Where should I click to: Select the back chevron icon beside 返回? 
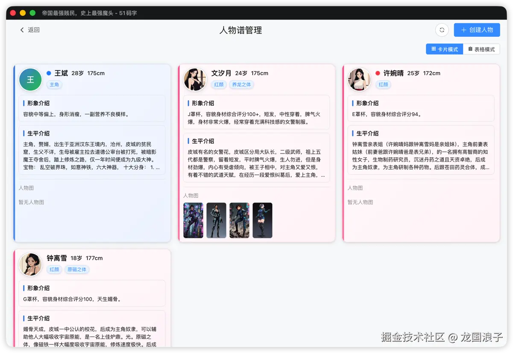(22, 30)
